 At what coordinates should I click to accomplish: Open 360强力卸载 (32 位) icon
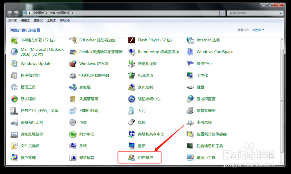click(x=14, y=40)
